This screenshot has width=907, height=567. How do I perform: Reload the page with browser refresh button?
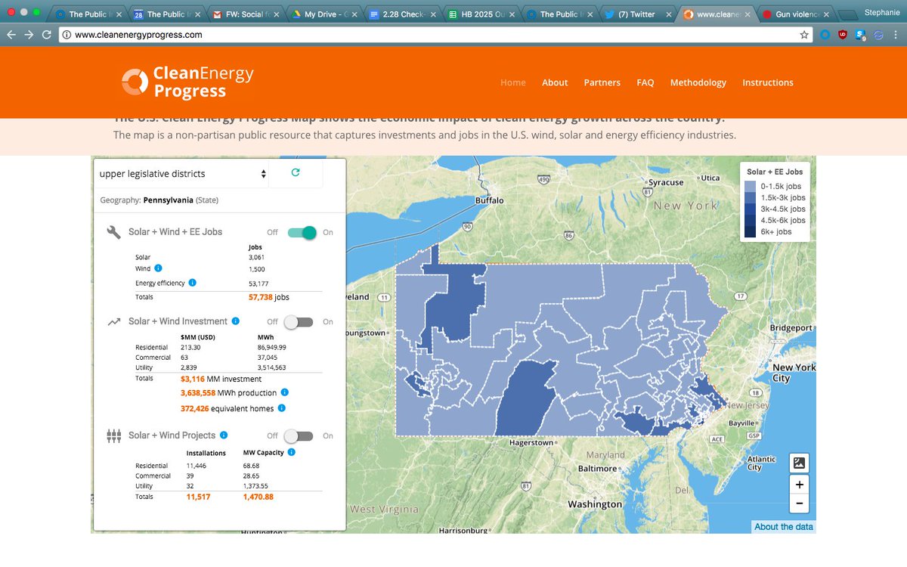[47, 34]
